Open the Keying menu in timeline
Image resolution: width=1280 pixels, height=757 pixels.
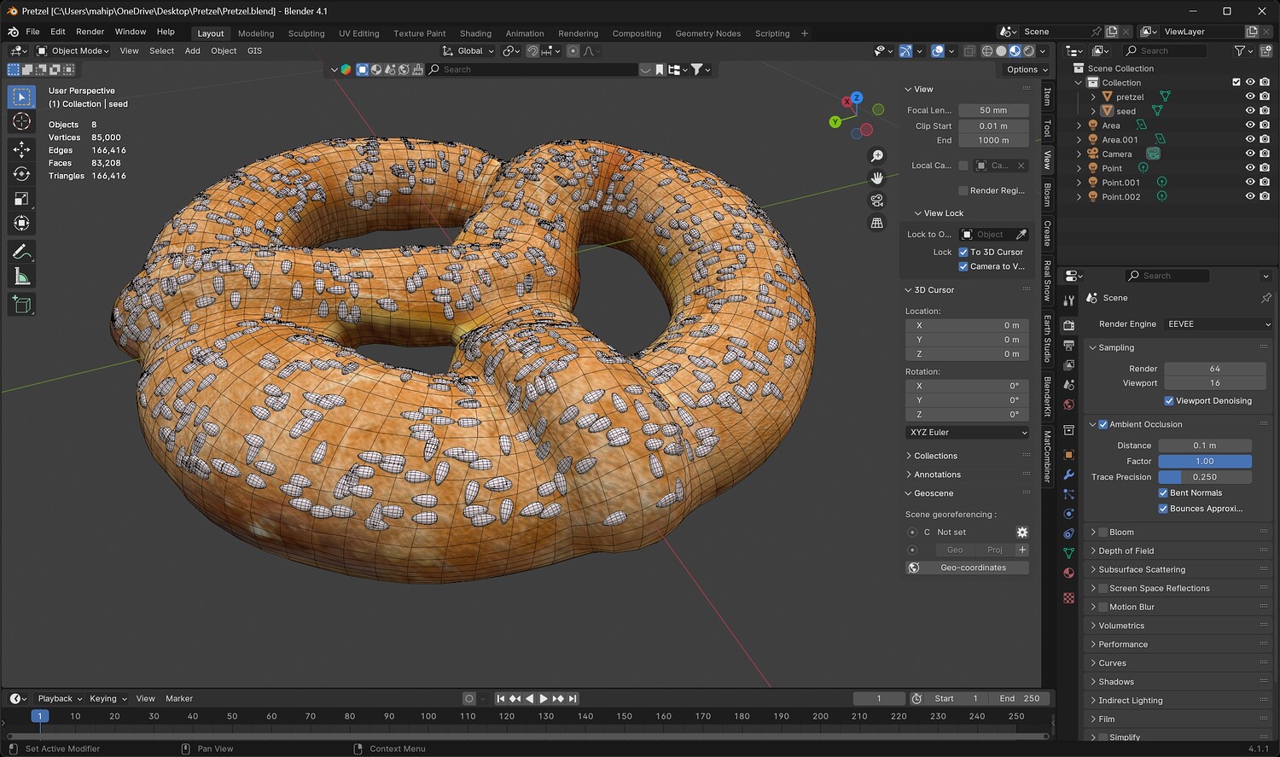108,698
